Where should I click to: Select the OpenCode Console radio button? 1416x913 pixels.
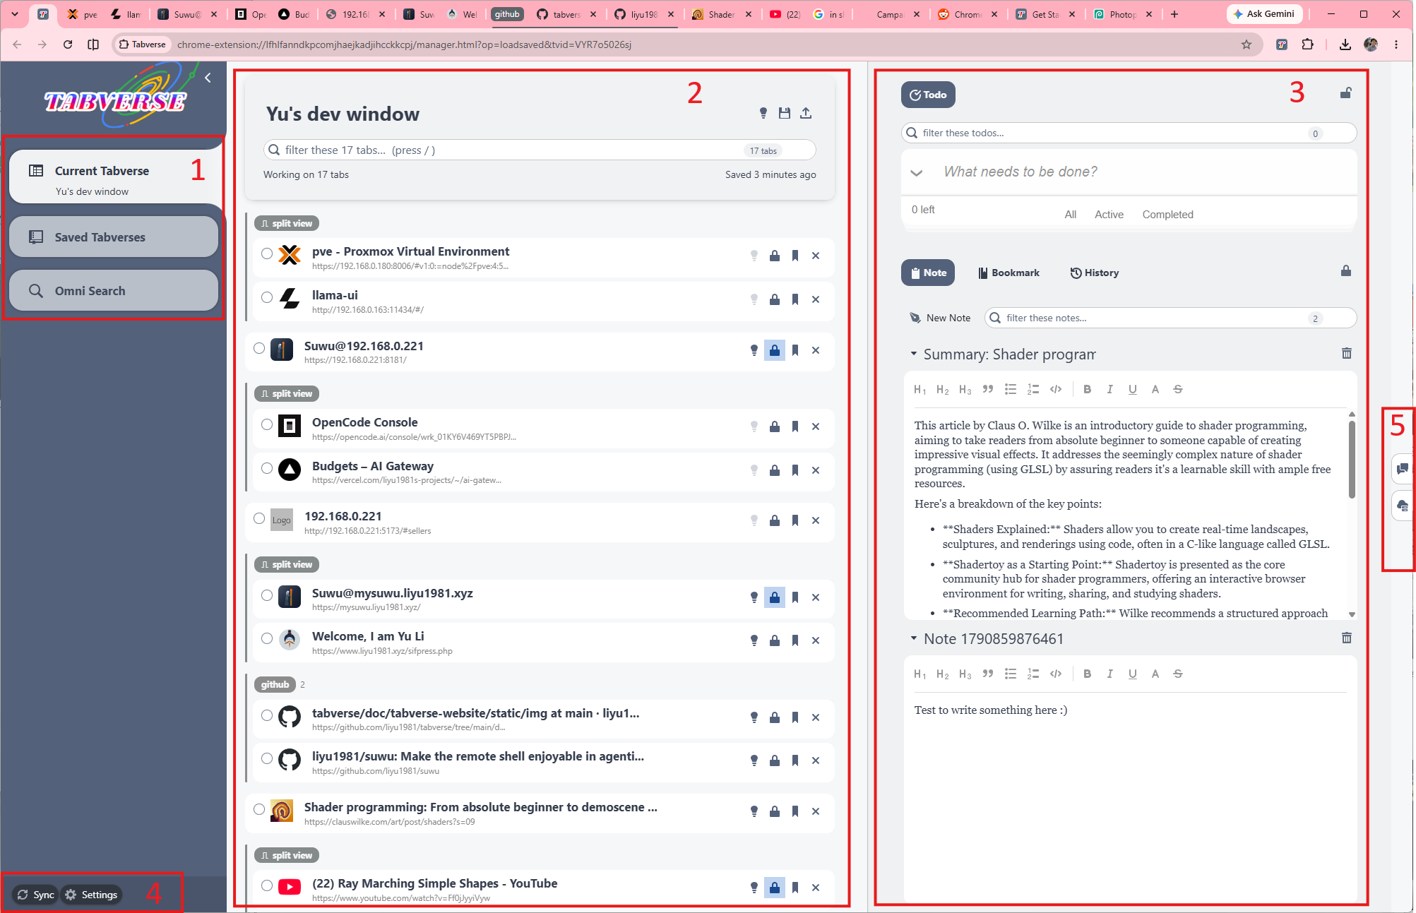[x=266, y=424]
